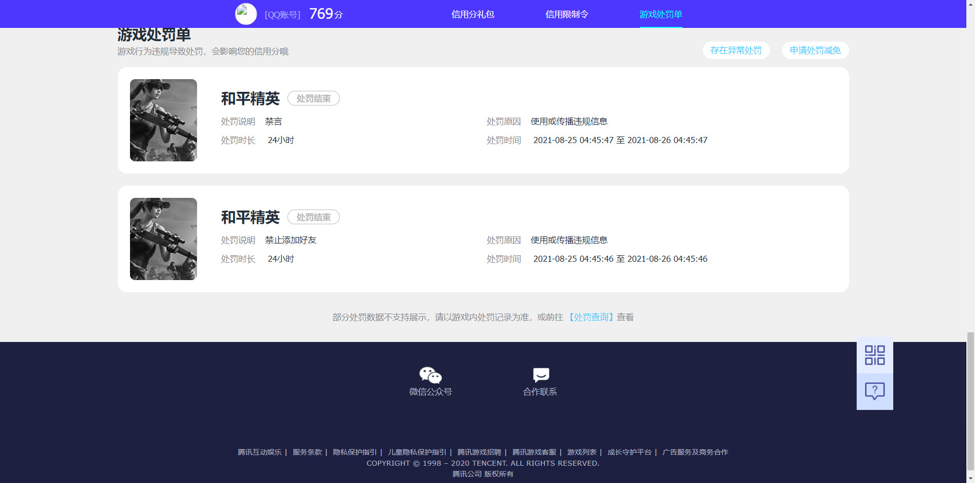Click 处罚结束 badge on the 禁言 record

tap(313, 98)
